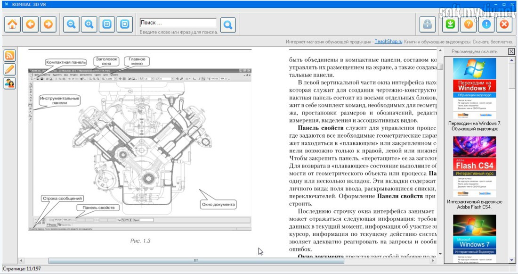Click the Панель свойств bold heading text
The width and height of the screenshot is (518, 274).
point(320,128)
